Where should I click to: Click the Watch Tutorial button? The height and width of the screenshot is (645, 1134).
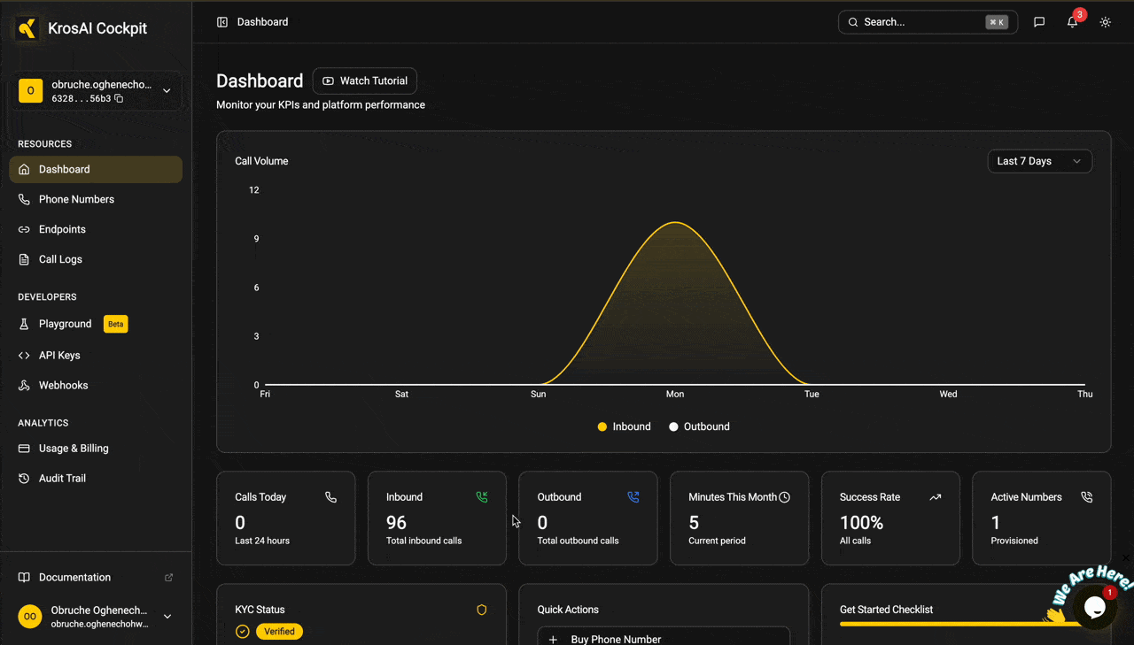click(365, 81)
